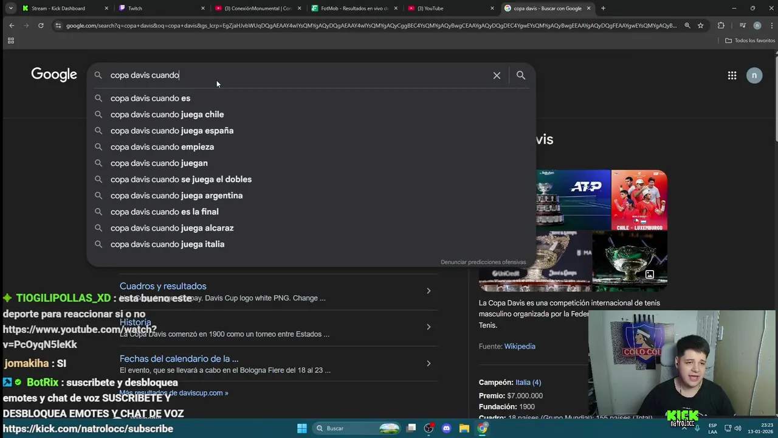Switch to ConexiónMonumental tab

[x=258, y=9]
